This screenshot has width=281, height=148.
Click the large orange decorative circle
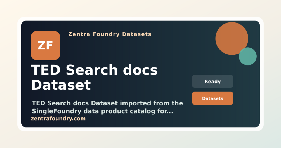(x=232, y=38)
